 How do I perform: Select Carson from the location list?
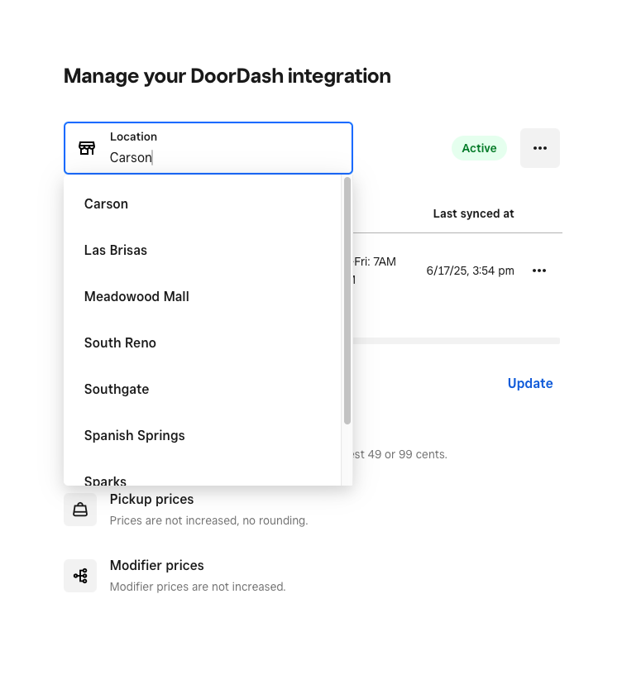106,204
